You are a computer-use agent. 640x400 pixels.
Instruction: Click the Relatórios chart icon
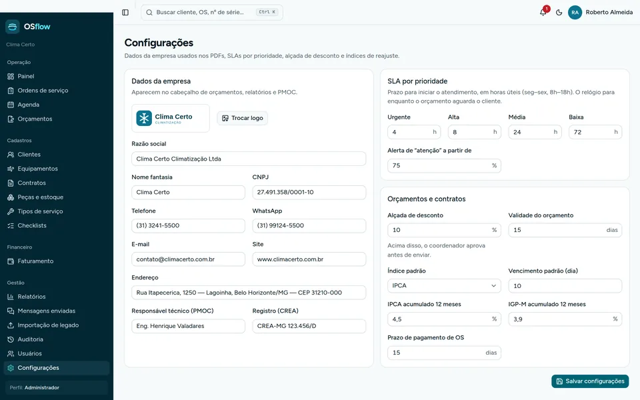tap(11, 297)
